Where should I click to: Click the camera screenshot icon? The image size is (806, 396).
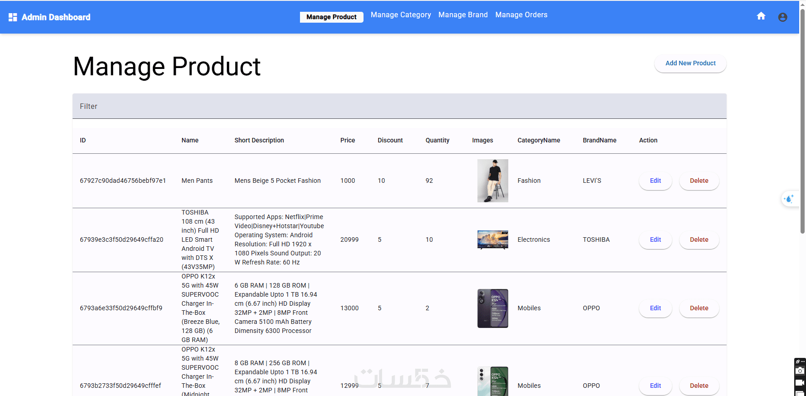pos(800,371)
